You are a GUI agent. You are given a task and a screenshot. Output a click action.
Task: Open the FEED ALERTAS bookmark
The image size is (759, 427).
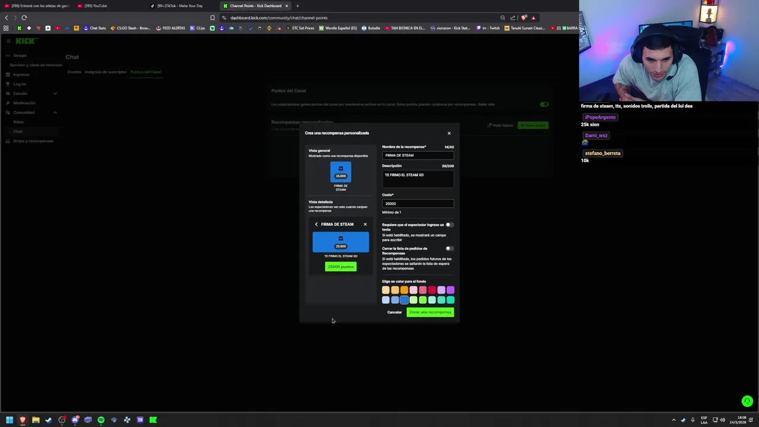pyautogui.click(x=171, y=28)
